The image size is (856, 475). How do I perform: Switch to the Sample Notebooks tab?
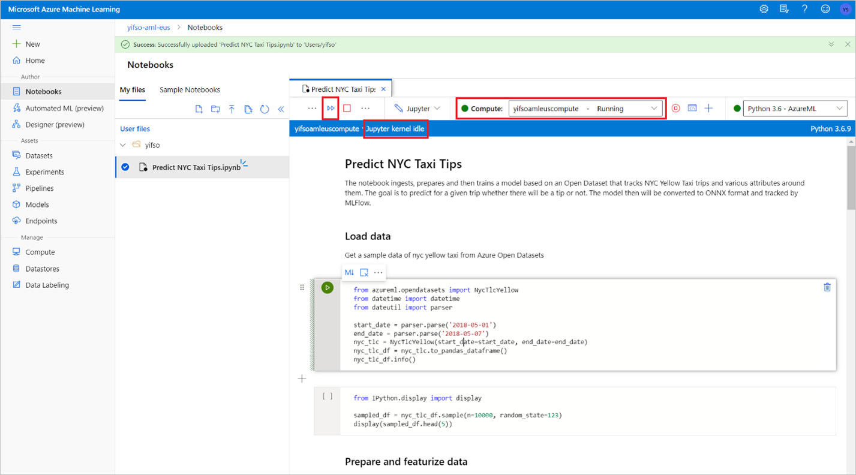coord(190,89)
